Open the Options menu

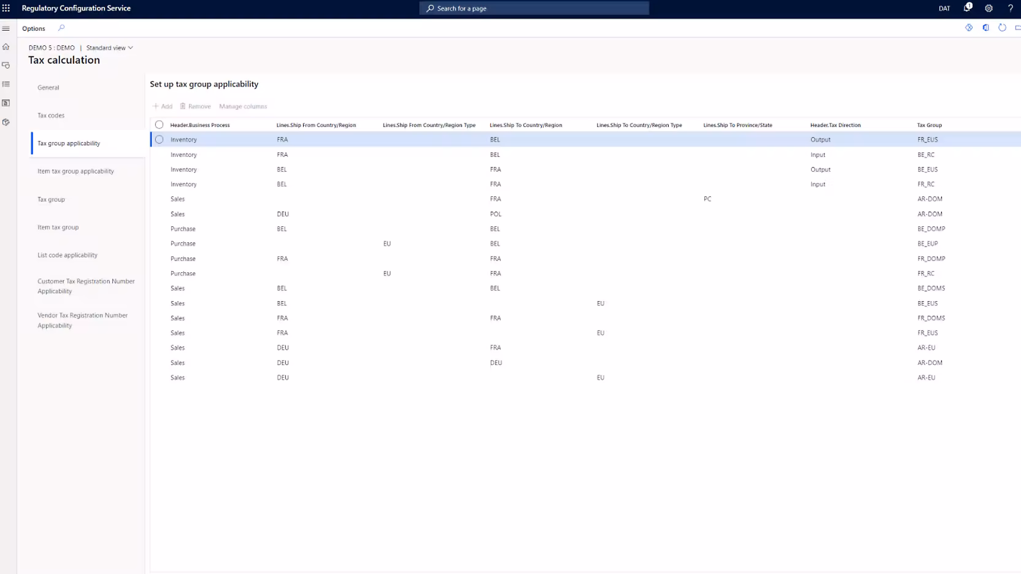34,28
